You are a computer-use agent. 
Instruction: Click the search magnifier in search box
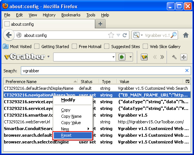174,35
